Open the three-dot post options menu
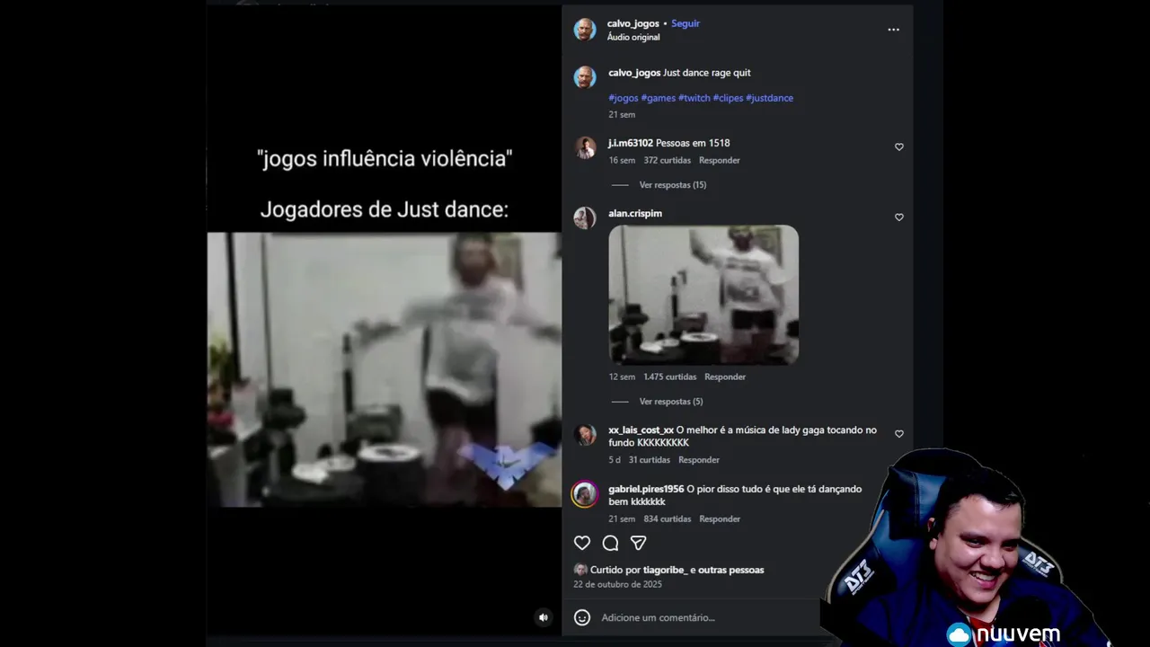 click(x=893, y=30)
